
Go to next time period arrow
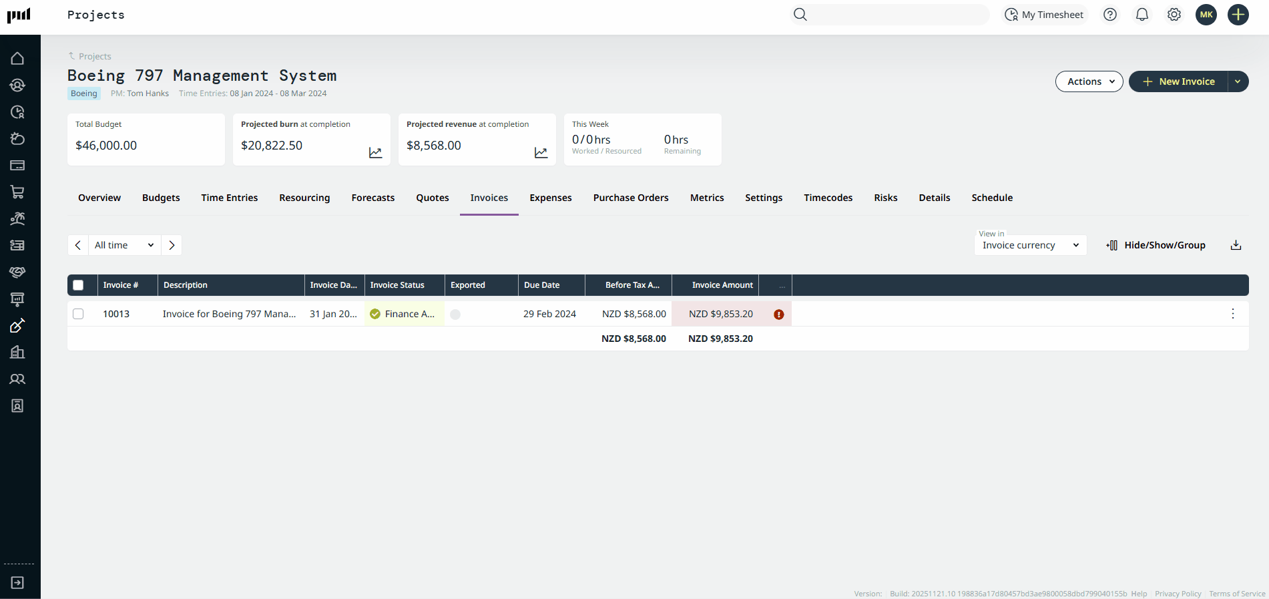(172, 245)
